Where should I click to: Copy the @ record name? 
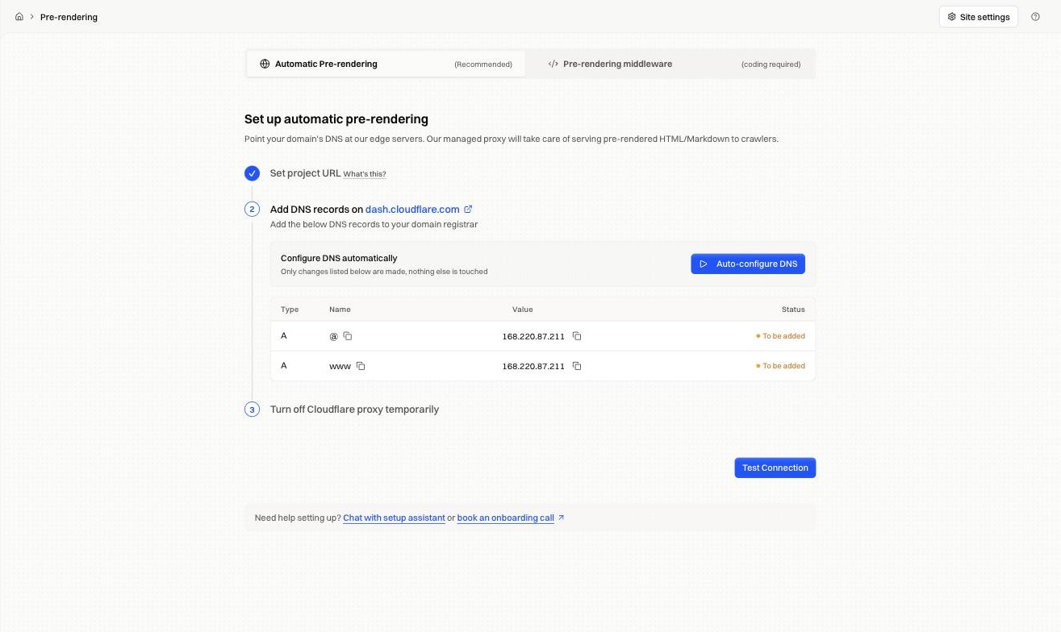click(348, 336)
